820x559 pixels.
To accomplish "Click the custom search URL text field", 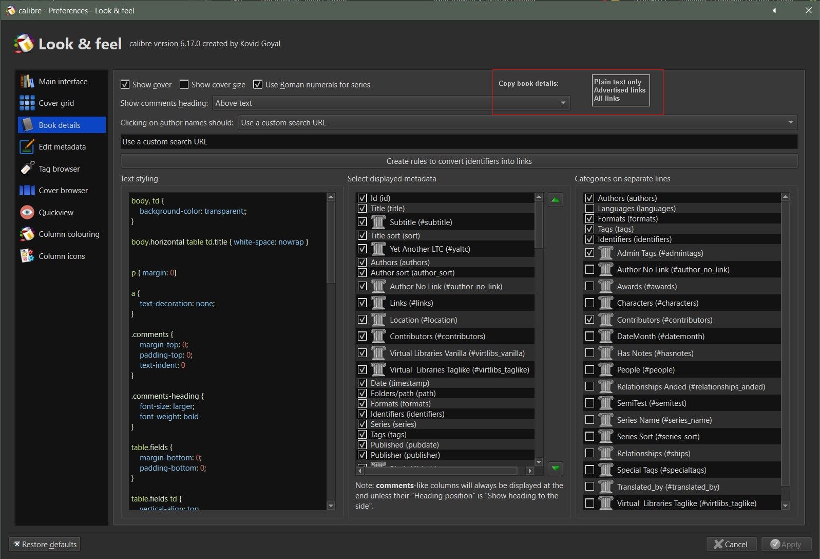I will [459, 142].
